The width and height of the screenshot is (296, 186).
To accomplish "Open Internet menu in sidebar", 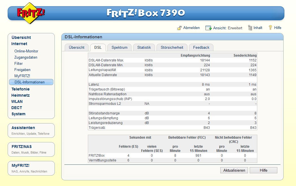I will pos(19,44).
